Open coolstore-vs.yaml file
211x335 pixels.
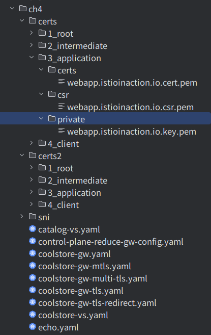[73, 315]
